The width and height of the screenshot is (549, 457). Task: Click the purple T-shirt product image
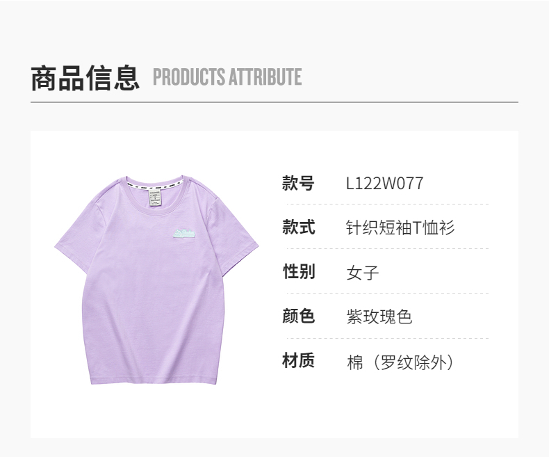tap(156, 280)
